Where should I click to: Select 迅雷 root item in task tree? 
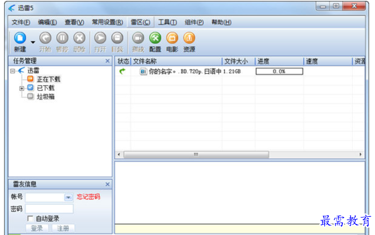point(33,70)
